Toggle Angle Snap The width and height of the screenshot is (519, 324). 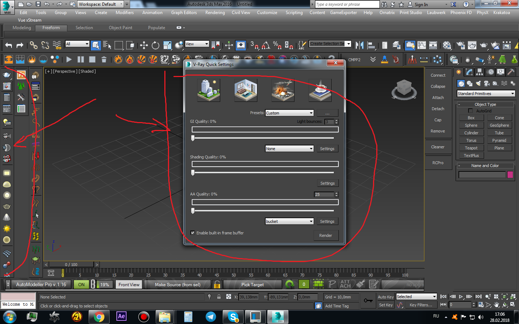coord(266,45)
